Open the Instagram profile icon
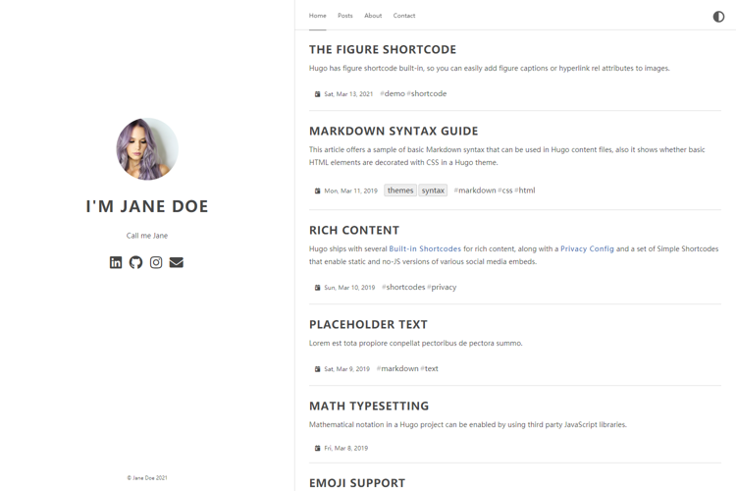The image size is (736, 491). [x=156, y=262]
